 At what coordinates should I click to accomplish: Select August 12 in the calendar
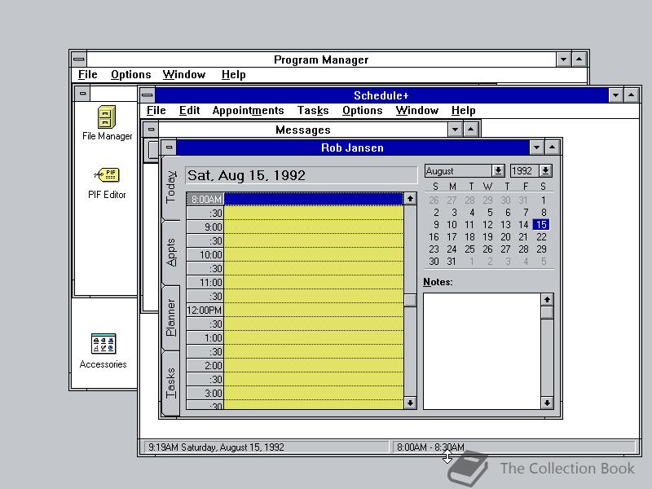point(487,225)
